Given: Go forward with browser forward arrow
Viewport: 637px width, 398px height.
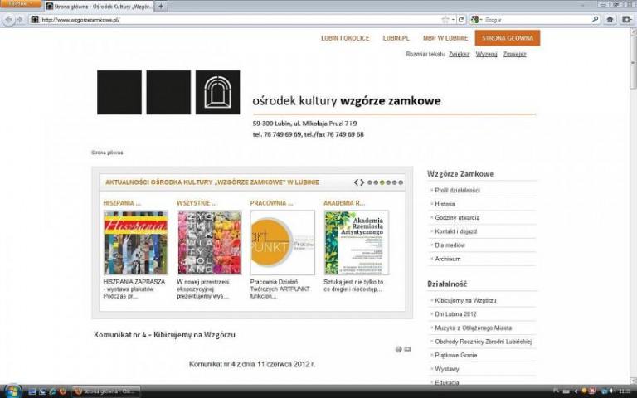Looking at the screenshot, I should [20, 20].
